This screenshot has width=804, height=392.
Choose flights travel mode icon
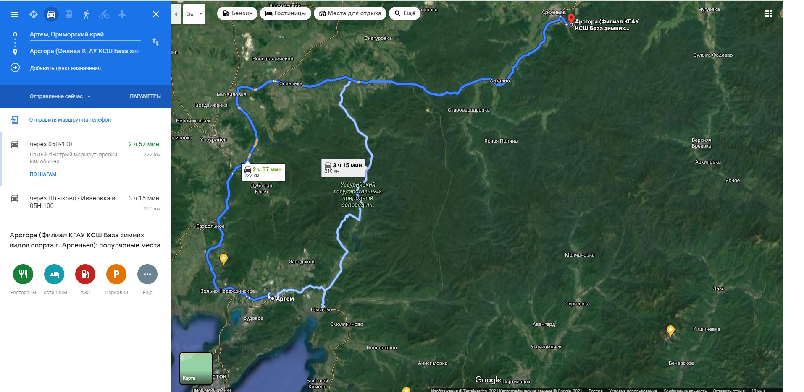point(122,14)
